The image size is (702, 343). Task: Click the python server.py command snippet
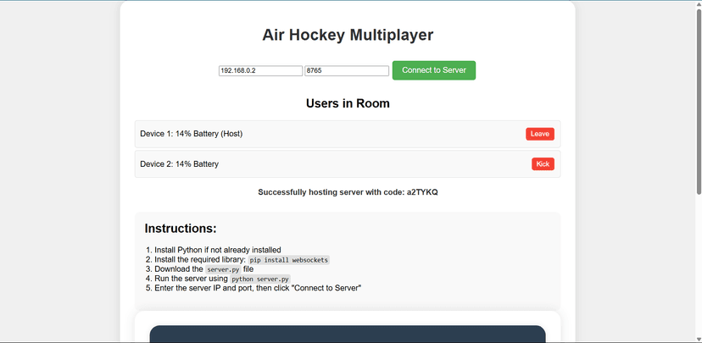pyautogui.click(x=260, y=279)
